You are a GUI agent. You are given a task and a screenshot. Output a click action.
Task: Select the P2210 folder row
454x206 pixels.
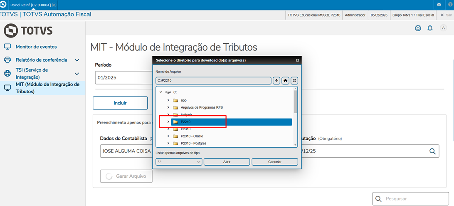[231, 122]
